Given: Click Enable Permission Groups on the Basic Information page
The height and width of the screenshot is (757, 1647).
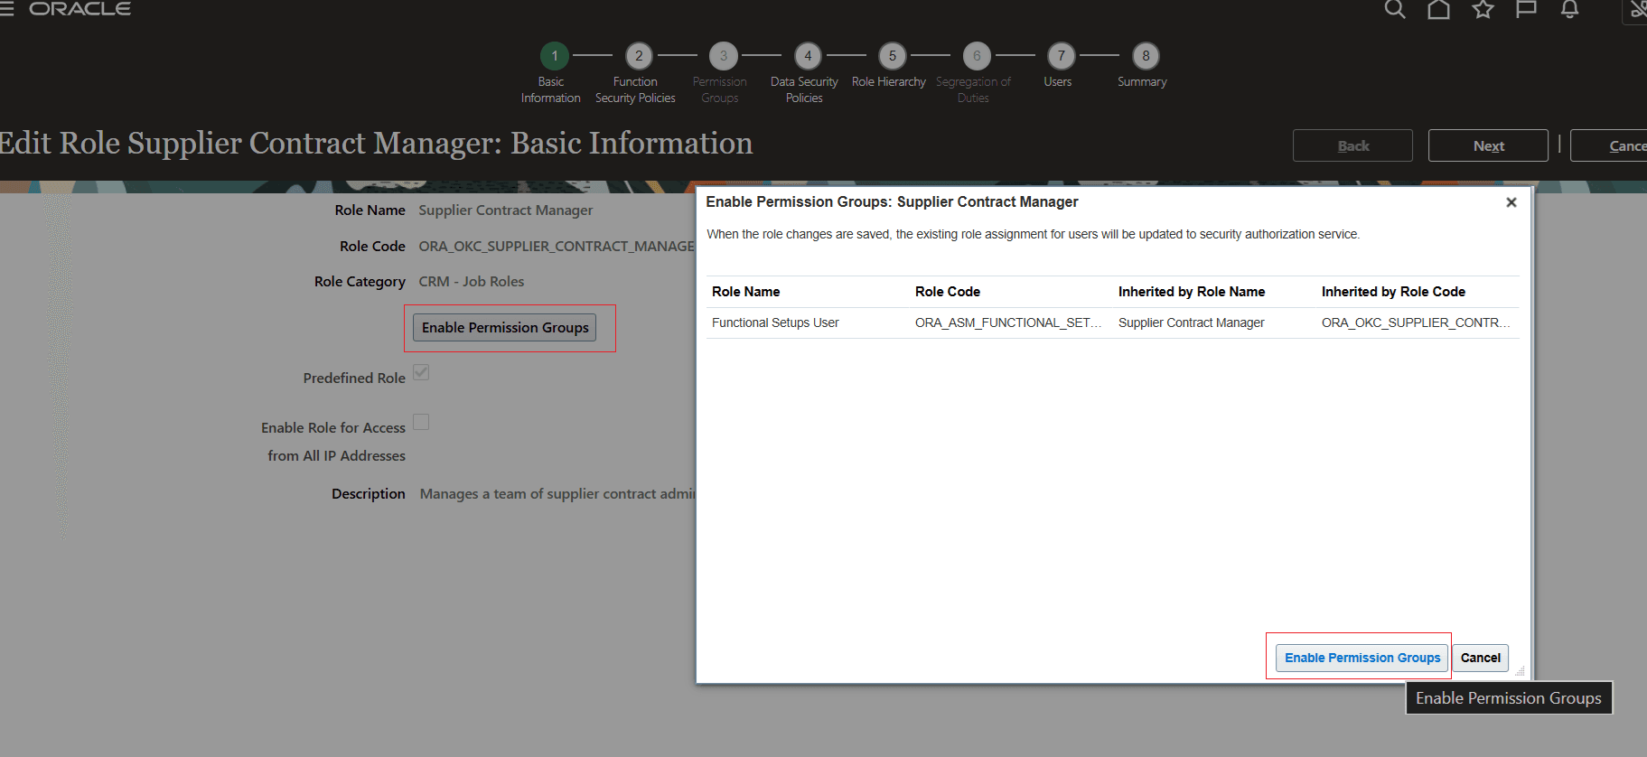Looking at the screenshot, I should [x=505, y=327].
